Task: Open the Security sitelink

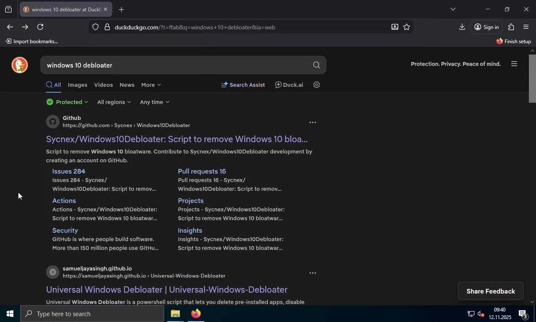Action: [x=65, y=230]
